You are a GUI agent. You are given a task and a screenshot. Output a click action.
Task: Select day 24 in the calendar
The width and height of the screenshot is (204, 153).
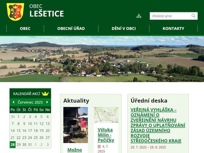(30, 137)
